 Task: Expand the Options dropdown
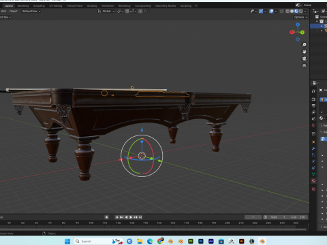click(300, 17)
